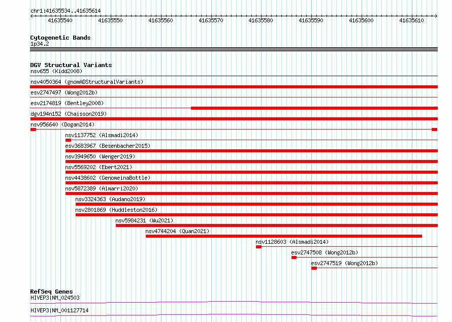Viewport: 452px width, 322px height.
Task: Open variant nsv5872389 (Almarri2020)
Action: tap(102, 188)
